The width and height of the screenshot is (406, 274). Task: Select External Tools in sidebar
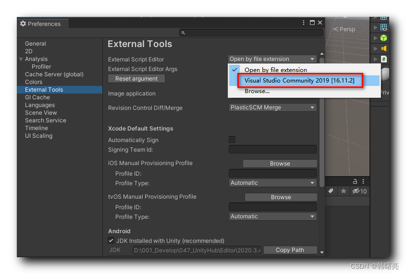coord(60,90)
